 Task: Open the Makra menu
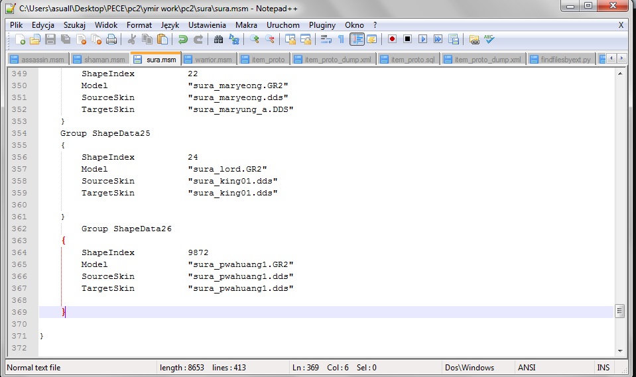(246, 25)
